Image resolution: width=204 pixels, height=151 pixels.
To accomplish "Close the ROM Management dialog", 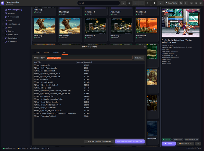I will [145, 47].
